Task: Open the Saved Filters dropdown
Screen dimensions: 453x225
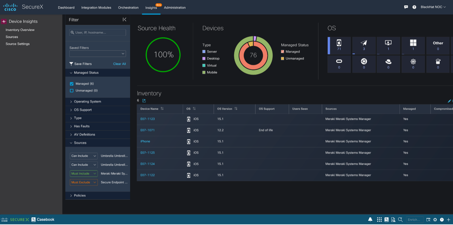Action: (x=98, y=54)
